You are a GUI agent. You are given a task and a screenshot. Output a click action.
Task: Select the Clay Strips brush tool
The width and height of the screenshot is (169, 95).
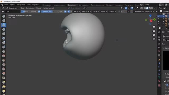click(x=4, y=29)
